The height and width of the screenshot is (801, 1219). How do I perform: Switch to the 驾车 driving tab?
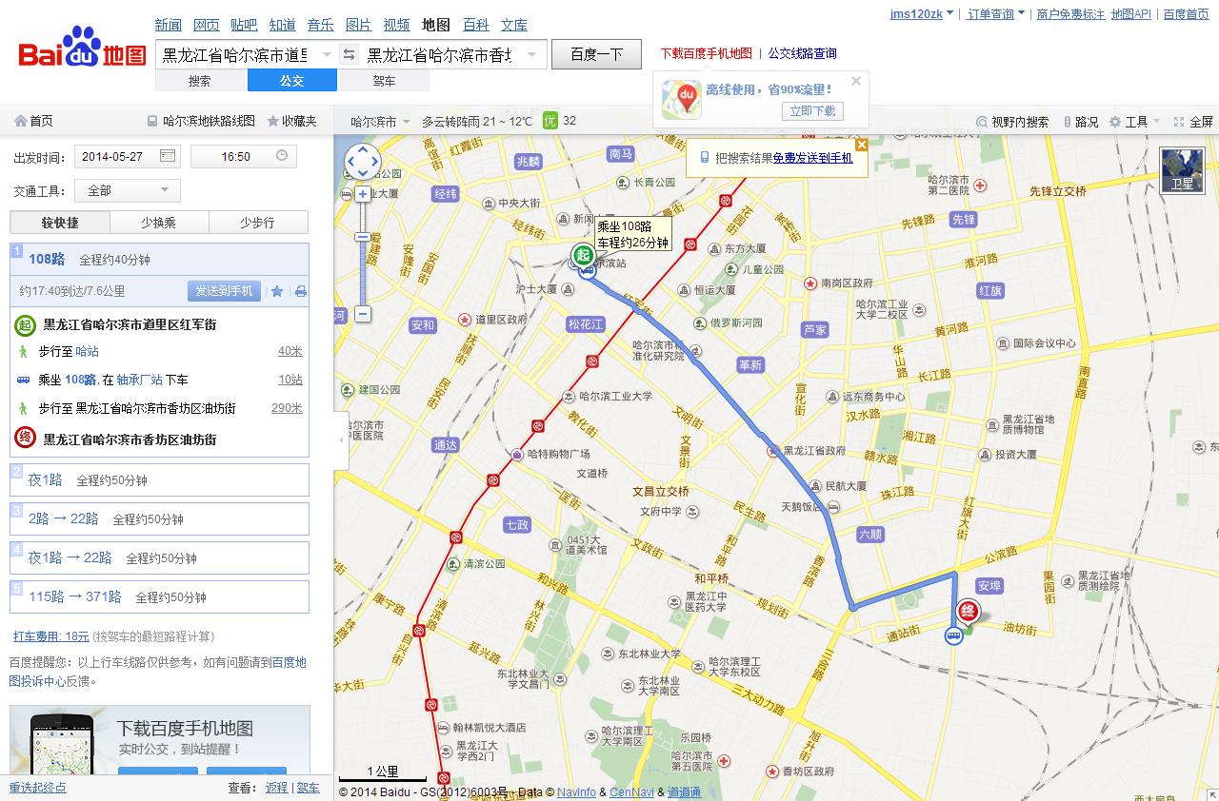coord(384,82)
